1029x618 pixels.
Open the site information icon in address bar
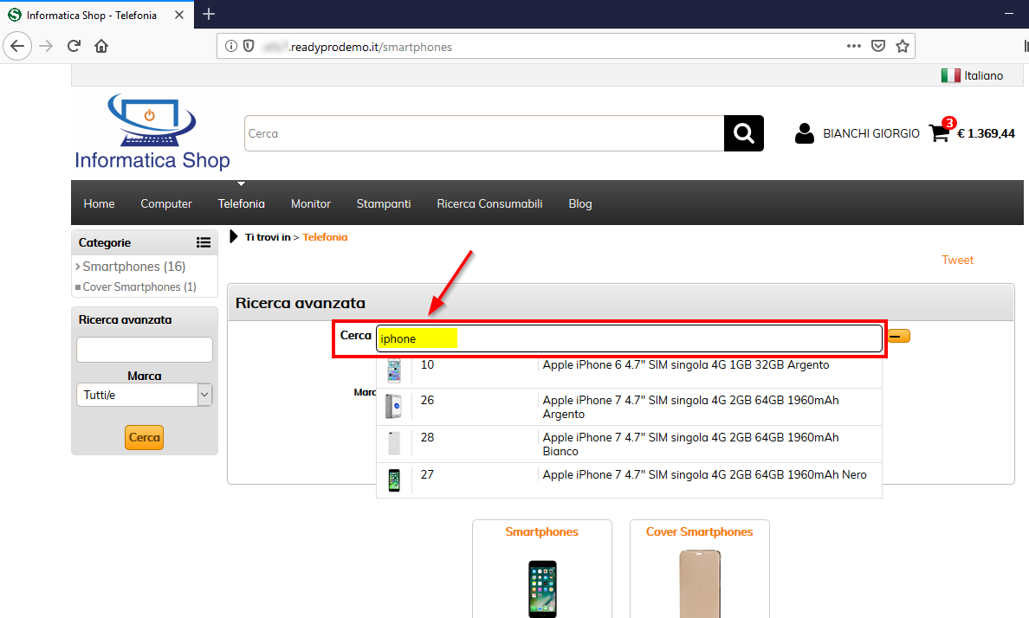(x=231, y=46)
